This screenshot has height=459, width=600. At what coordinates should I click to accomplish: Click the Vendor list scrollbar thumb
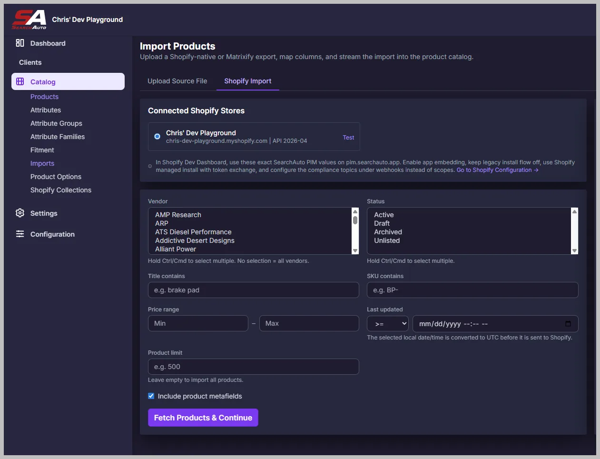coord(355,220)
